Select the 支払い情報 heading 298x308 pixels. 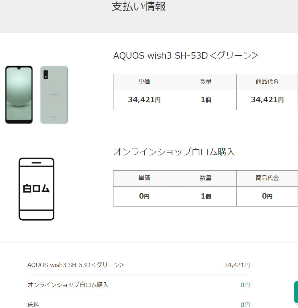(139, 7)
